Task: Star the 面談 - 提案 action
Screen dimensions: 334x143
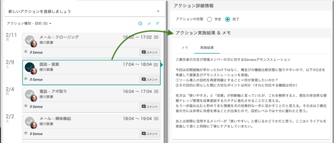Action: pos(26,79)
